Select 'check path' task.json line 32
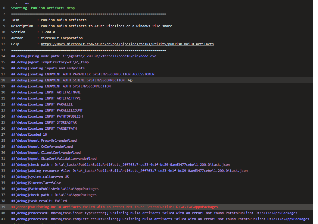318x224 pixels. (120, 165)
